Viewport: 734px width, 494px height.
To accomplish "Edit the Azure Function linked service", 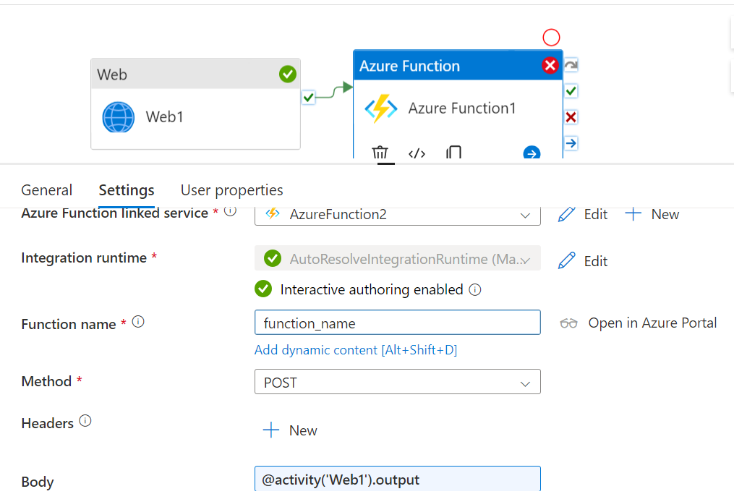I will point(583,215).
